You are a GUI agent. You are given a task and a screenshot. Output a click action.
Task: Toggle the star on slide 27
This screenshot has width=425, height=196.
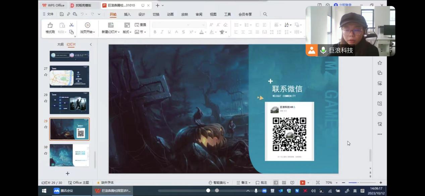46,75
